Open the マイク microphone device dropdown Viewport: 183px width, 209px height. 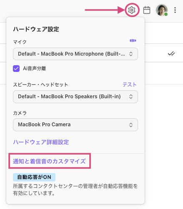coord(75,54)
